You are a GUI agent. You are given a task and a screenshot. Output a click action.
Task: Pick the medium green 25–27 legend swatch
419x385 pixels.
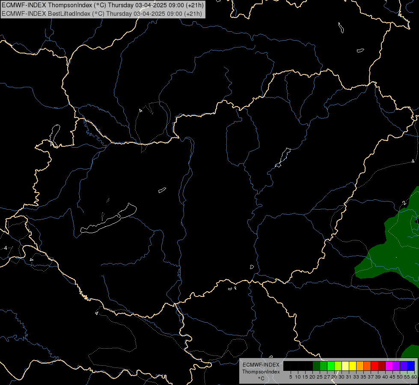324,366
